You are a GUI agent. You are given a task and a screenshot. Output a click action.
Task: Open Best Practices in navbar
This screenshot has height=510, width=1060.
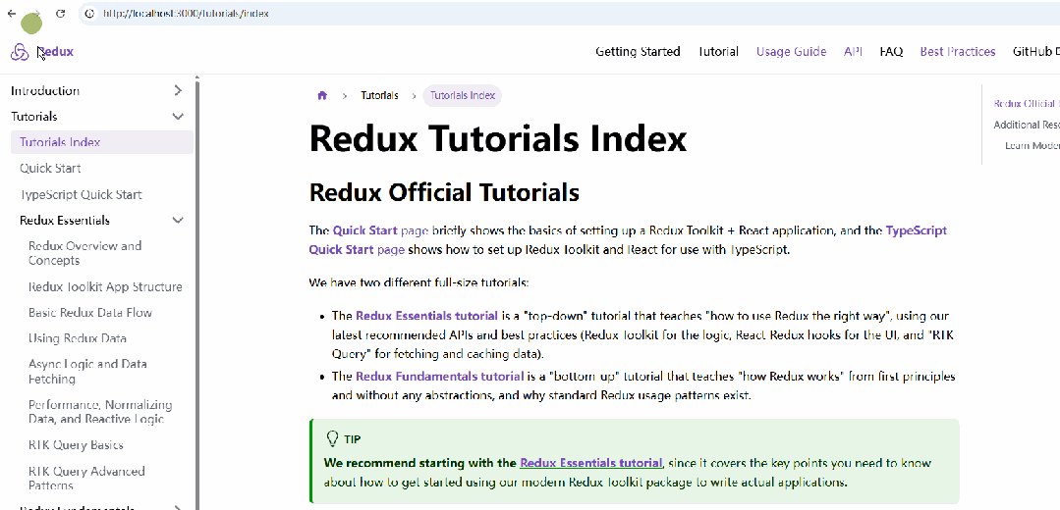[957, 52]
